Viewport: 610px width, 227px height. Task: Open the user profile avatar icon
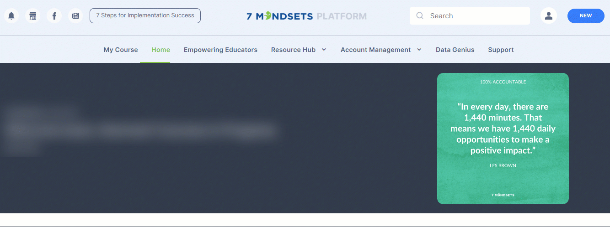click(x=548, y=16)
